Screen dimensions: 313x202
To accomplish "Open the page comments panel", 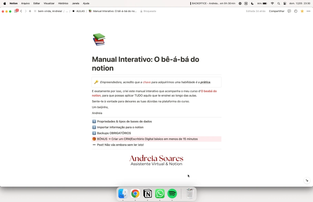I will 289,11.
